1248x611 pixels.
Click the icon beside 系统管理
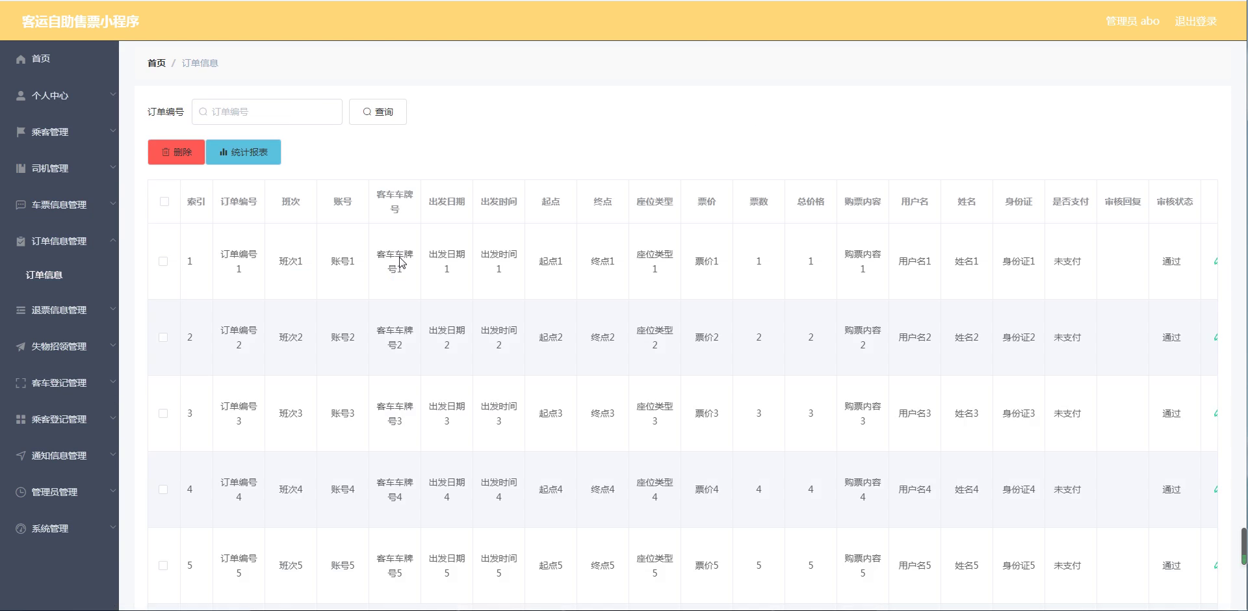[21, 528]
